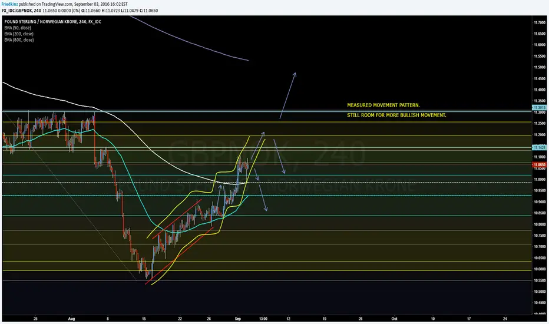Screen dimensions: 549x324
Task: Open the Friedkinz author profile link
Action: click(x=9, y=4)
